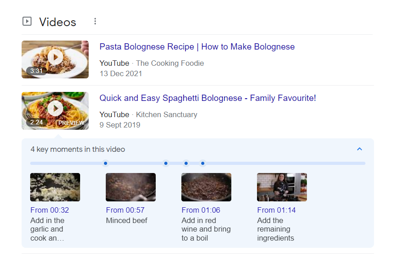
Task: Click the second key moment timeline dot
Action: click(x=166, y=163)
